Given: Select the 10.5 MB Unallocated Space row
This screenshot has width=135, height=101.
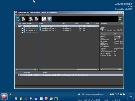Looking at the screenshot, I should [69, 30].
